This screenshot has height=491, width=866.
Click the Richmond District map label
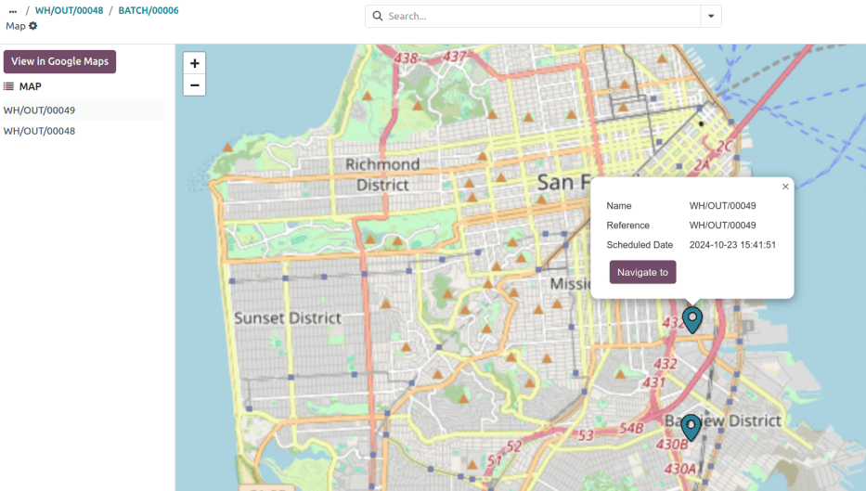point(382,174)
